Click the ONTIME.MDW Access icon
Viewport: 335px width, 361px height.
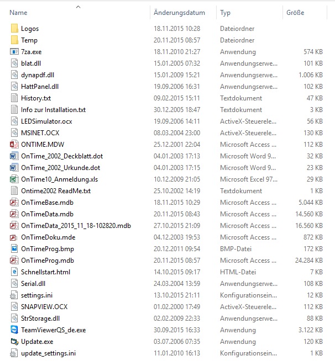(x=14, y=145)
